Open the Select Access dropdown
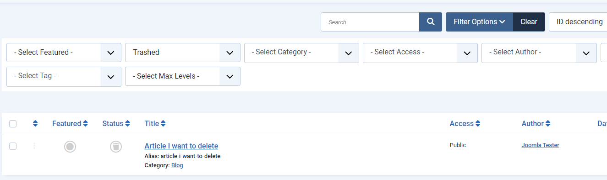 click(420, 53)
